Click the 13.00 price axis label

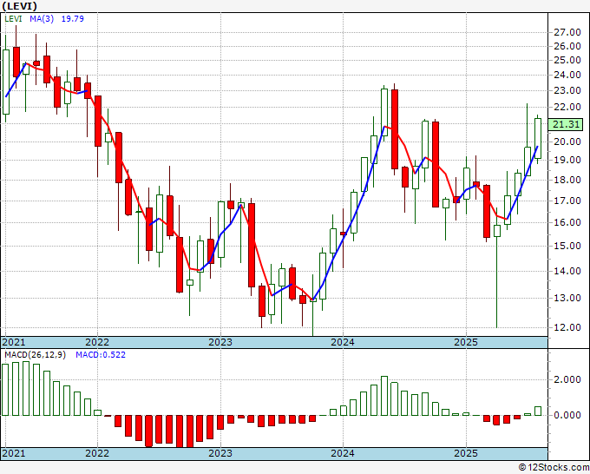click(x=567, y=298)
